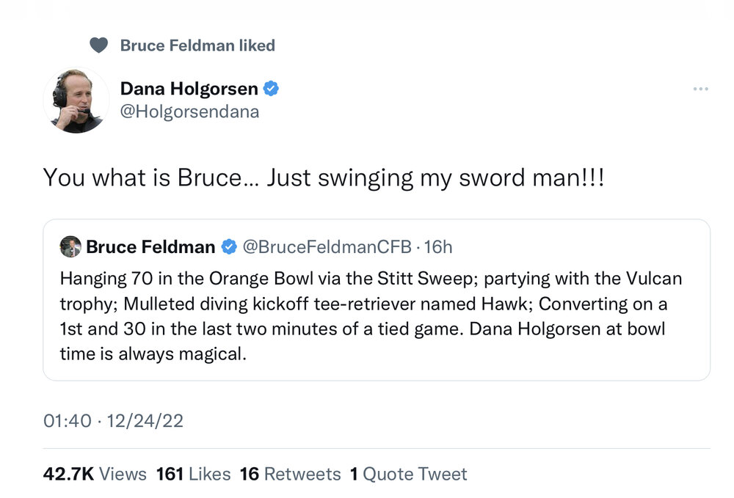The width and height of the screenshot is (734, 498).
Task: Click the 16h timestamp on quoted tweet
Action: [439, 247]
